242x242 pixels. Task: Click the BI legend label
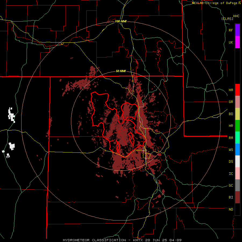tap(231, 197)
